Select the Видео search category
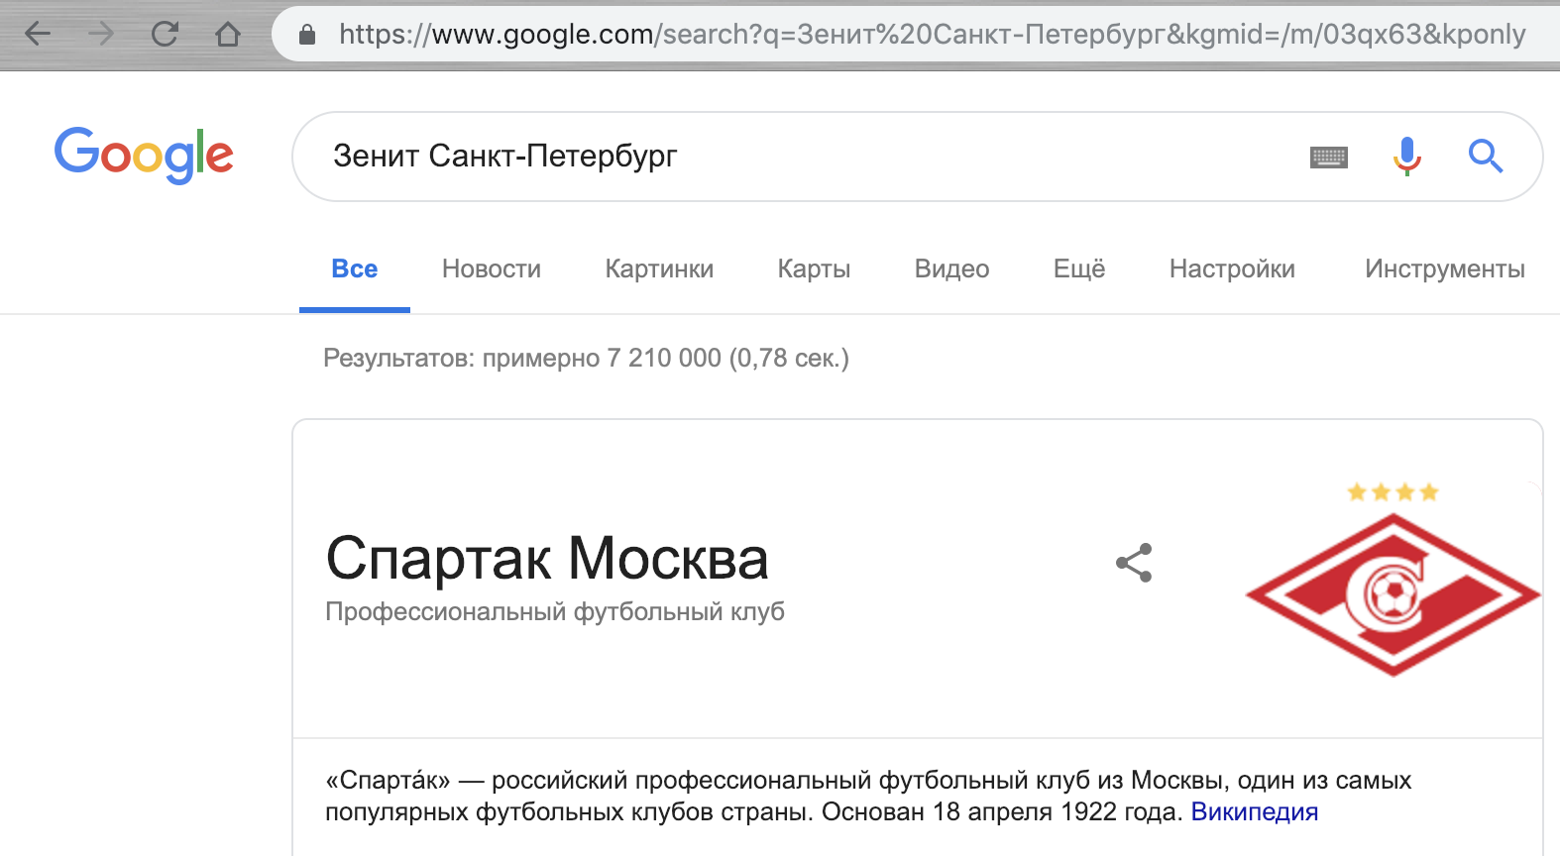The height and width of the screenshot is (856, 1560). pyautogui.click(x=950, y=268)
